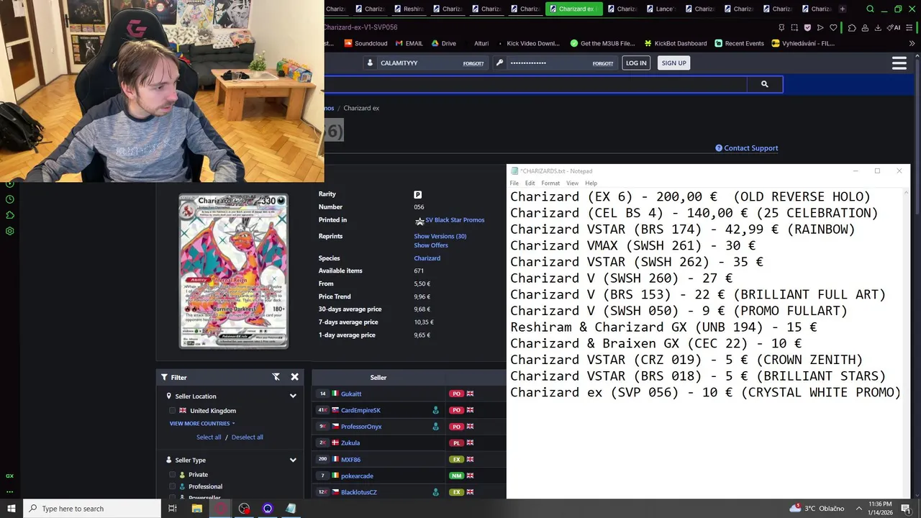Click CardEmpireSK professional seller badge icon
921x518 pixels.
[x=435, y=410]
